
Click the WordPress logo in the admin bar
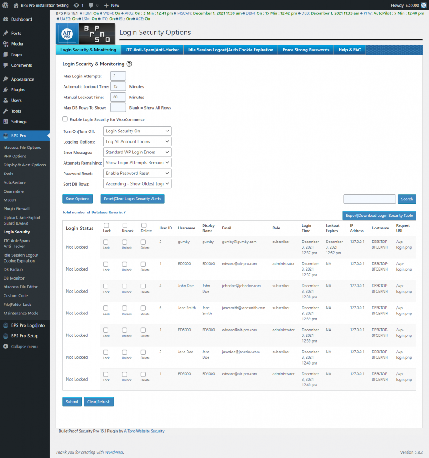[4, 5]
